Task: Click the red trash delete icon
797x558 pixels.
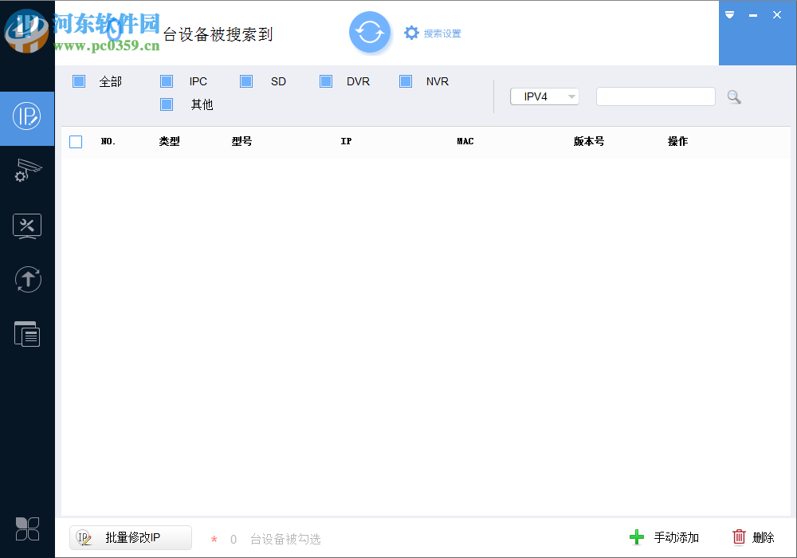Action: tap(740, 537)
